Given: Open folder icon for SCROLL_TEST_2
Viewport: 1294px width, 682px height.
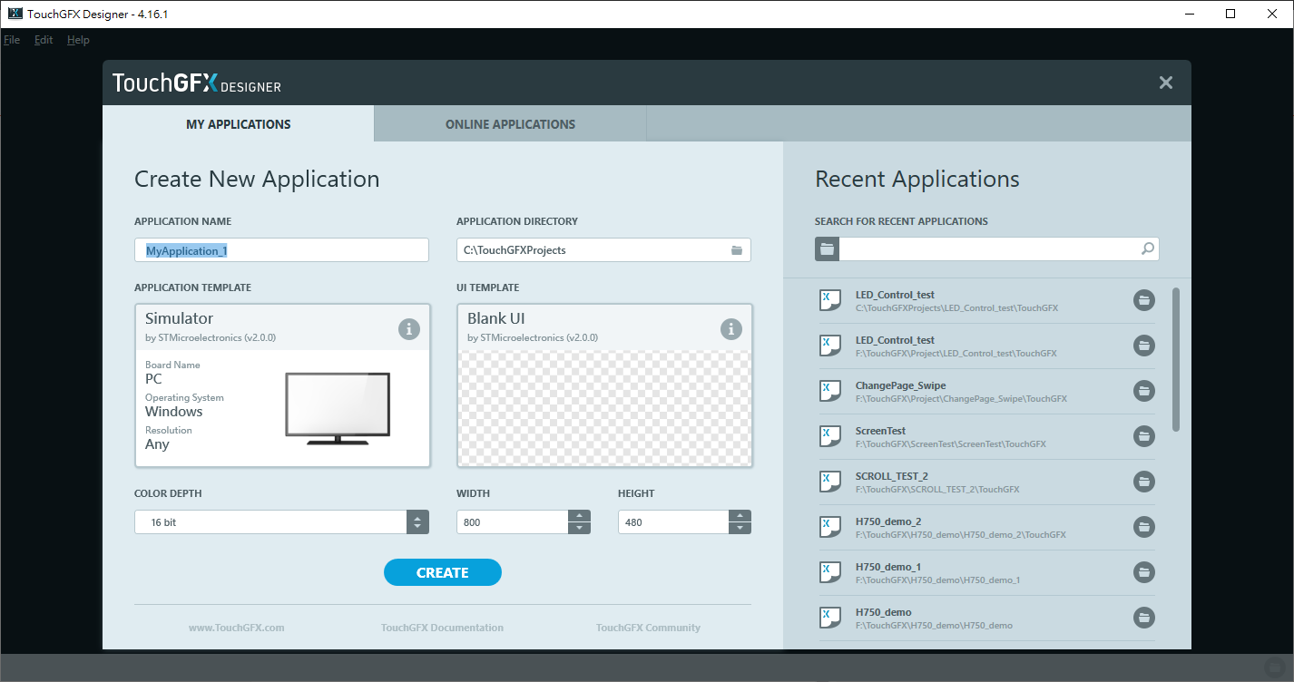Looking at the screenshot, I should pos(1143,482).
